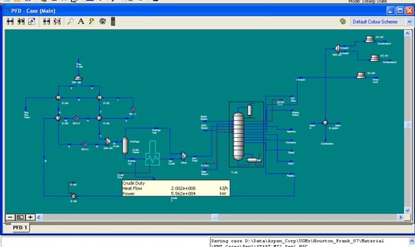The height and width of the screenshot is (247, 415).
Task: Click the Heat Flow value 2.002e+008
Action: [183, 189]
